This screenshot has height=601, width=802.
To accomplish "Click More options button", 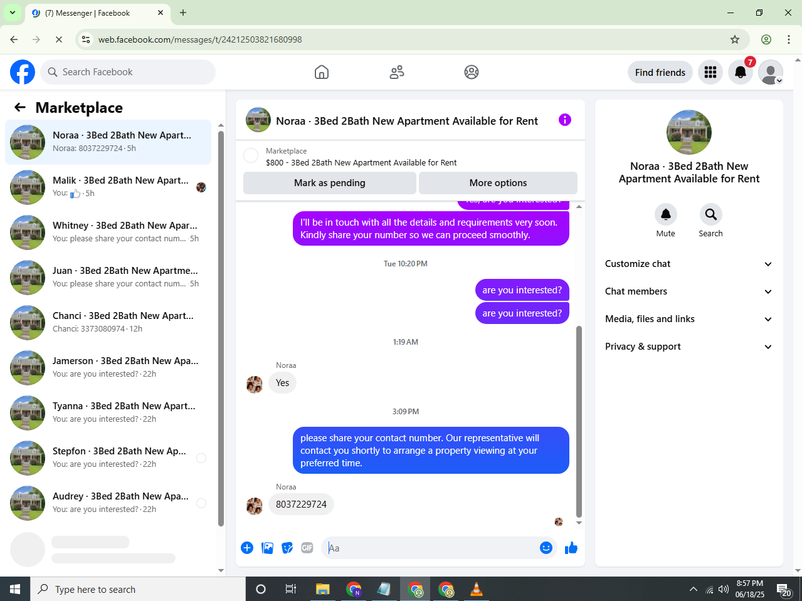I will 498,183.
